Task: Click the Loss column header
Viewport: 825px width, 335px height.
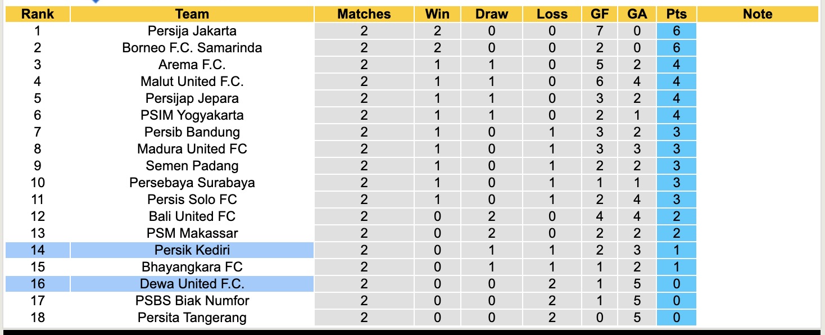Action: point(552,14)
